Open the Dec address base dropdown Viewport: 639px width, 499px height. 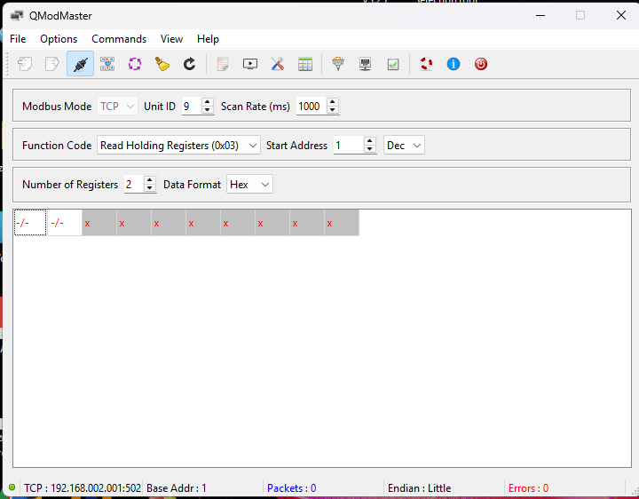[404, 146]
